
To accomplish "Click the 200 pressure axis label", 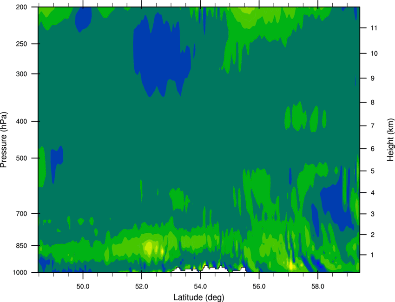I will [21, 7].
